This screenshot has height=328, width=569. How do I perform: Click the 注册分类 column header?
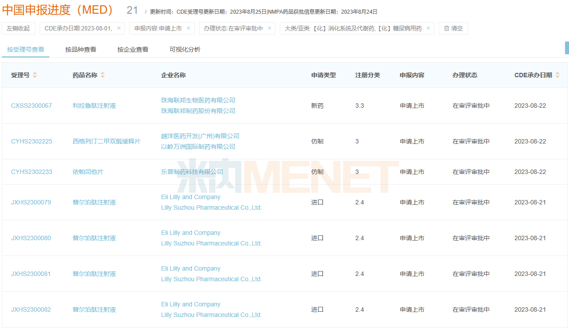click(368, 75)
